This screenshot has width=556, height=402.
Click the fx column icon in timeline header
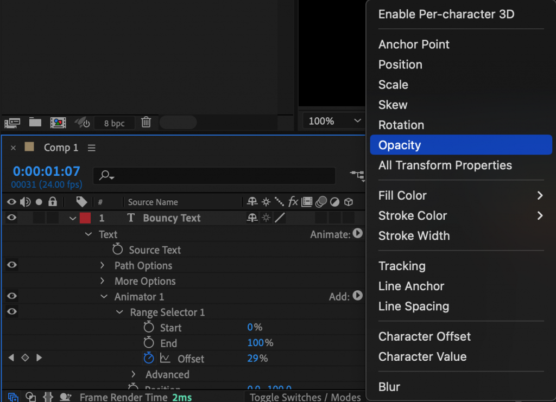pos(293,201)
